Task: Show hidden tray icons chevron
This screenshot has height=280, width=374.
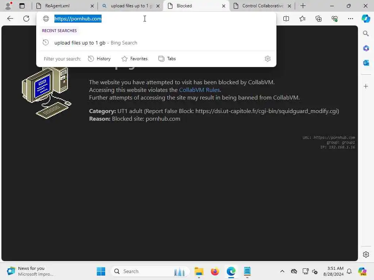Action: [x=282, y=271]
